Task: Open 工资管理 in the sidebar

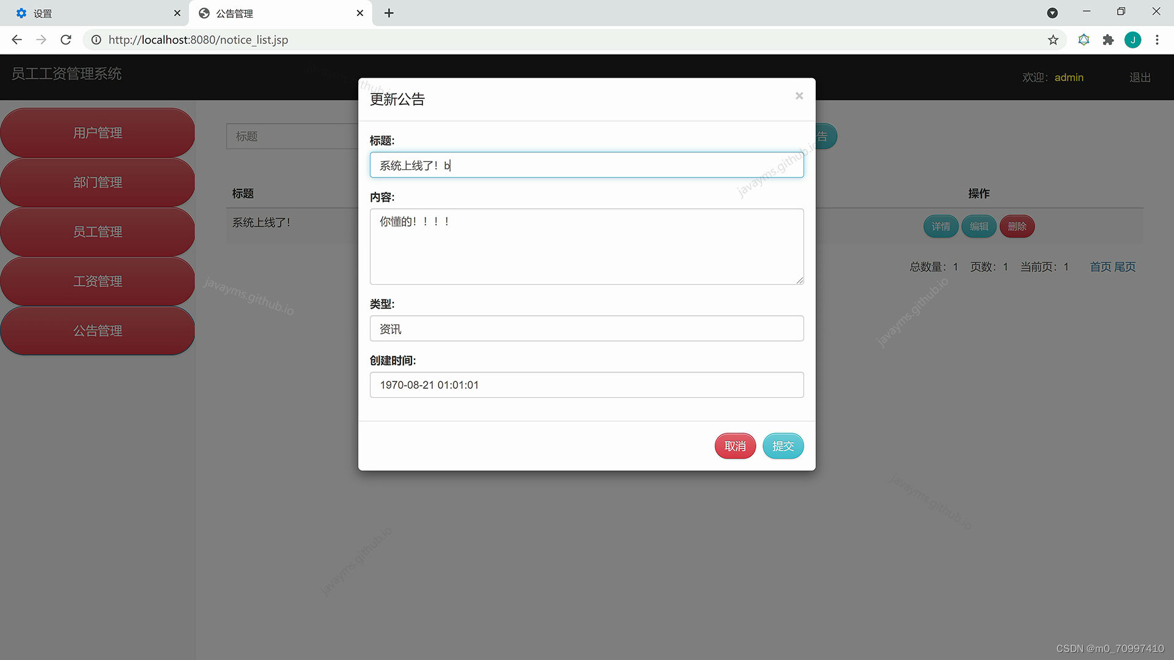Action: [x=98, y=281]
